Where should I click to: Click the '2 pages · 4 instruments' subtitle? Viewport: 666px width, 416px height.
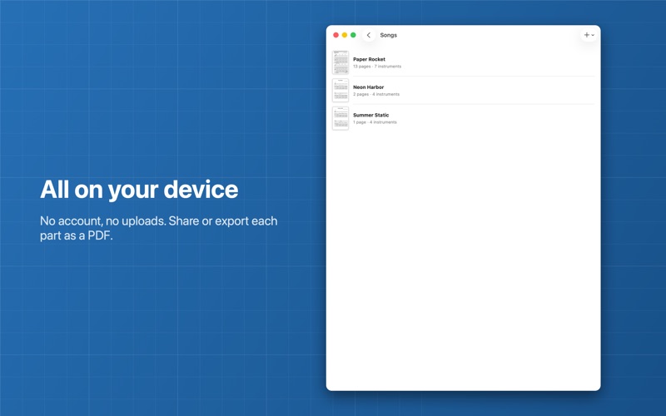(376, 94)
